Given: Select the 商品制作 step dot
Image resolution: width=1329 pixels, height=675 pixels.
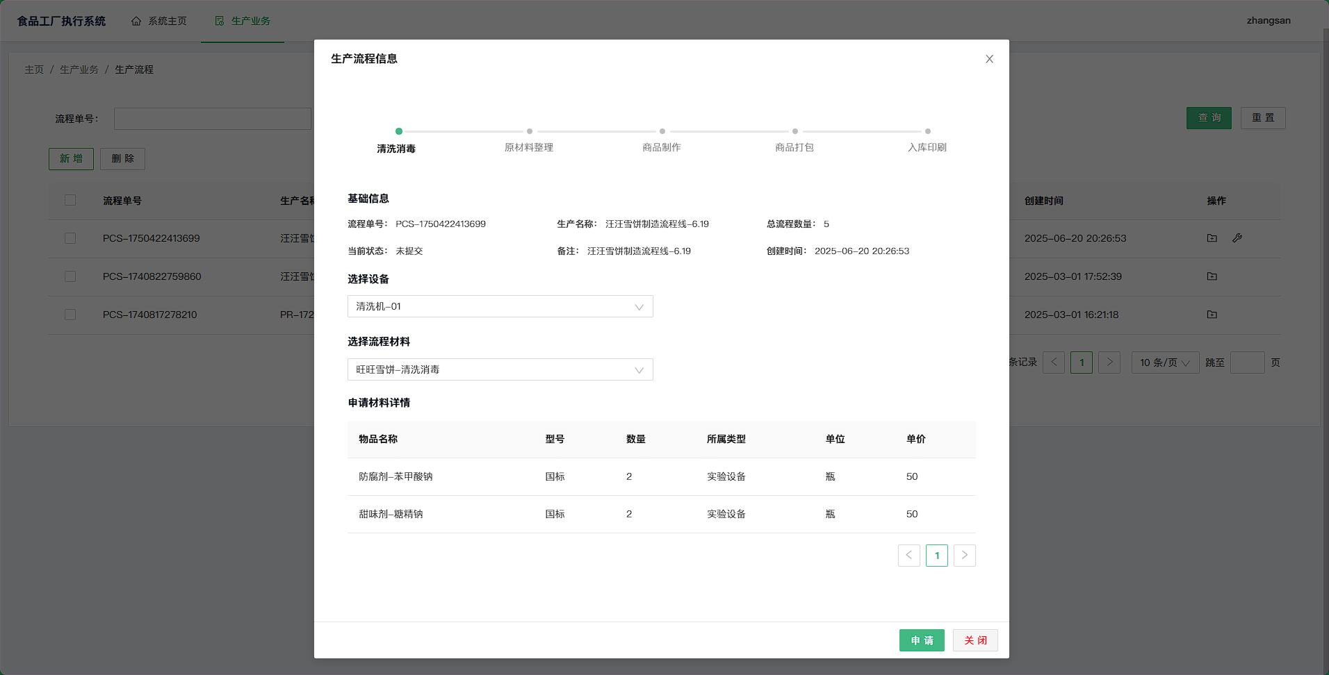Looking at the screenshot, I should point(662,131).
